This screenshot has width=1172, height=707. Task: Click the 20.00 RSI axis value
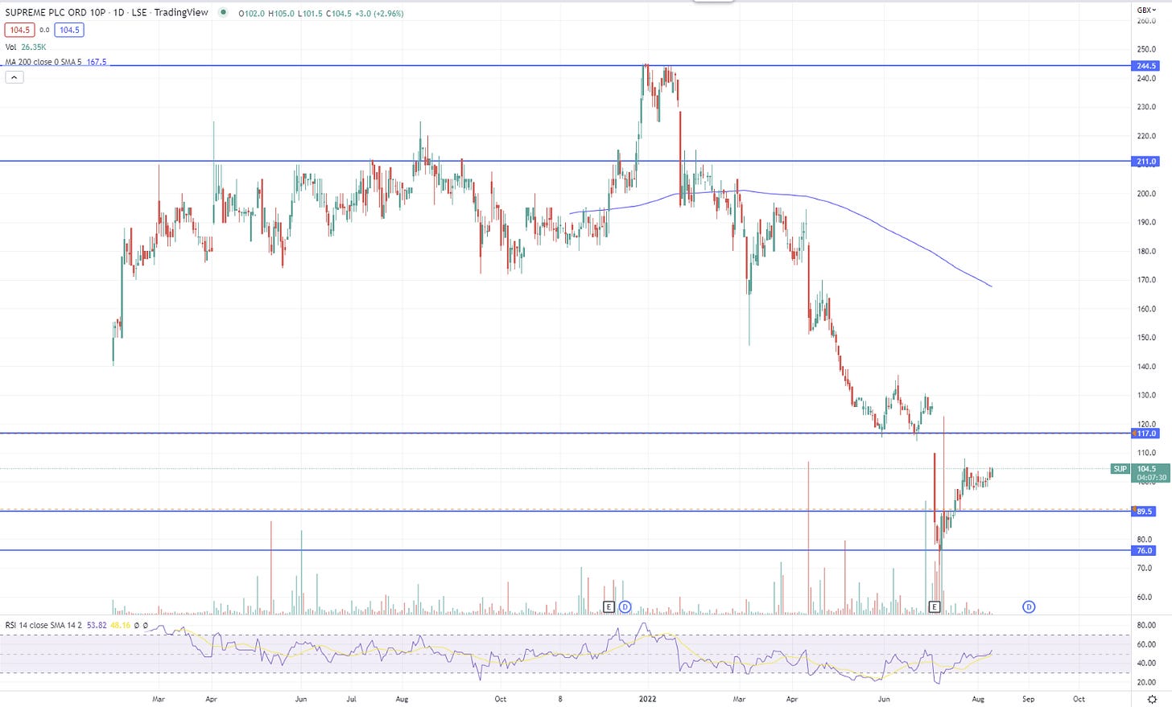pyautogui.click(x=1146, y=682)
